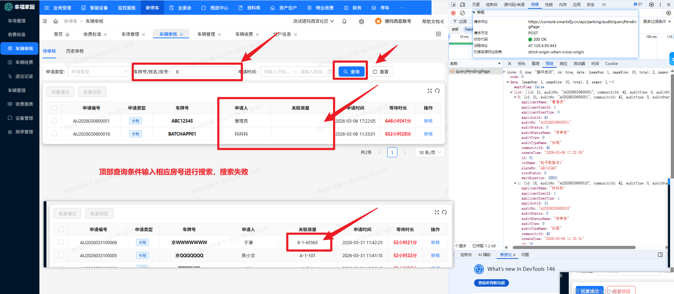Click 审核 link for ABC12345 row
674x294 pixels.
point(428,121)
